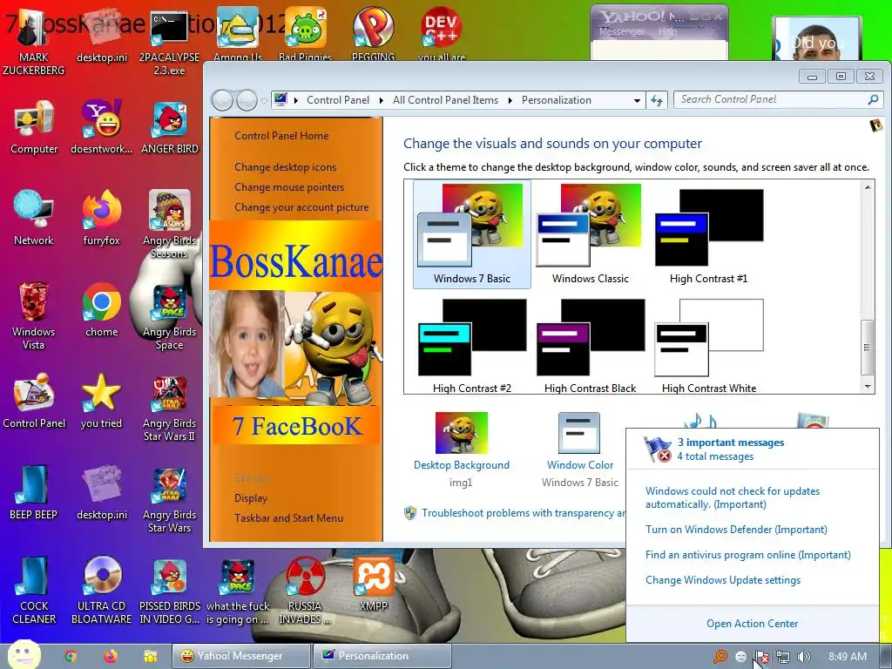
Task: Open Angry Birds Space shortcut
Action: pyautogui.click(x=170, y=315)
